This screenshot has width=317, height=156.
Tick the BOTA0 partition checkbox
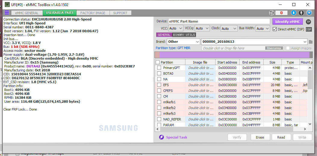click(159, 73)
